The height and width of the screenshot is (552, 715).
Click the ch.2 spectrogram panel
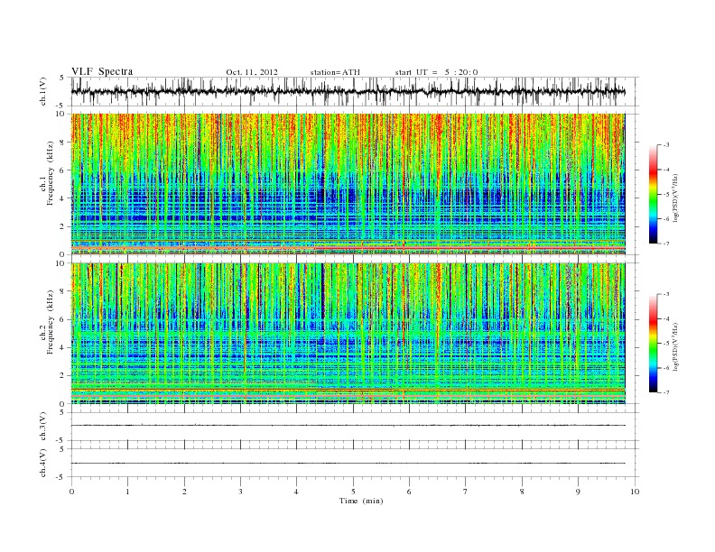[x=348, y=334]
